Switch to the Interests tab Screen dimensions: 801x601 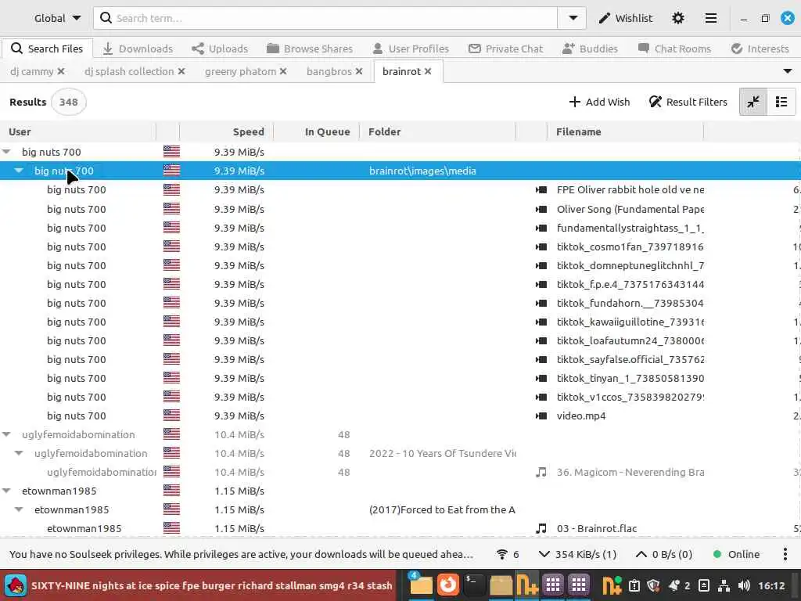pyautogui.click(x=760, y=49)
